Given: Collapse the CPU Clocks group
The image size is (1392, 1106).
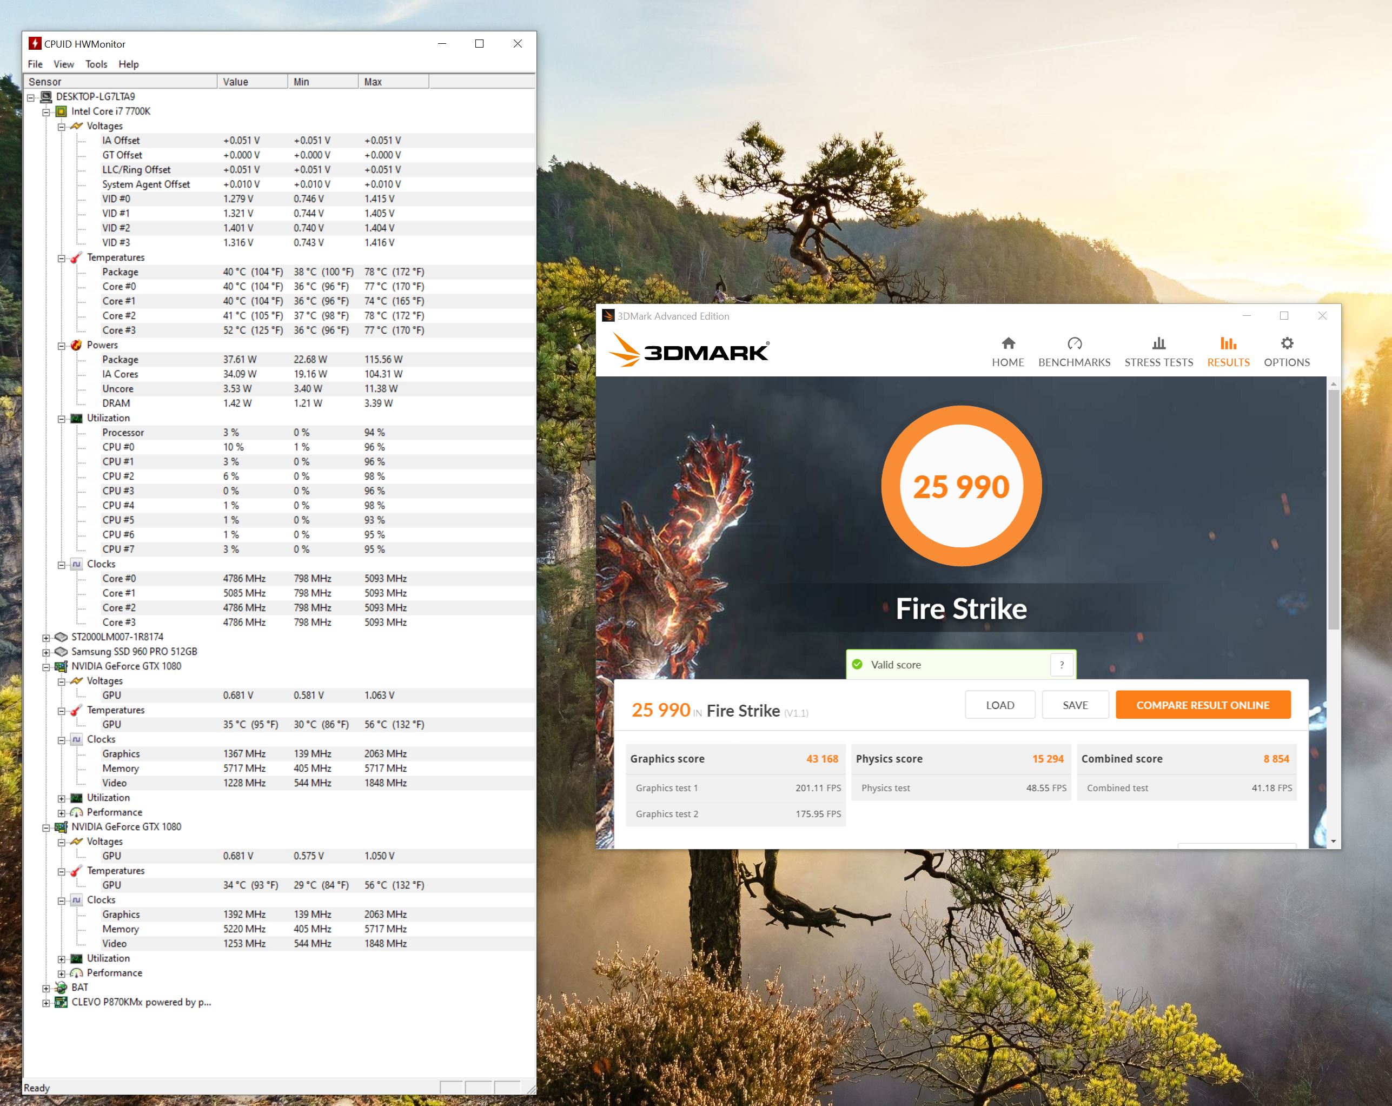Looking at the screenshot, I should [61, 565].
